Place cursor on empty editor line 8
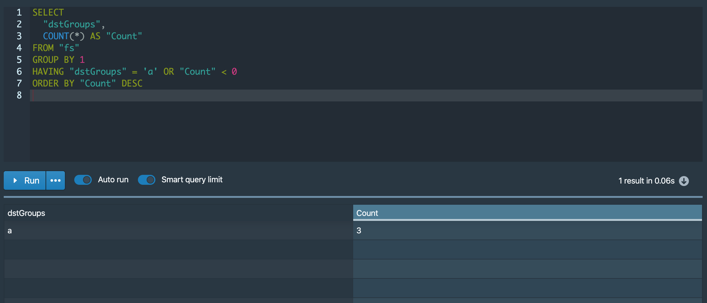The height and width of the screenshot is (303, 707). (366, 96)
